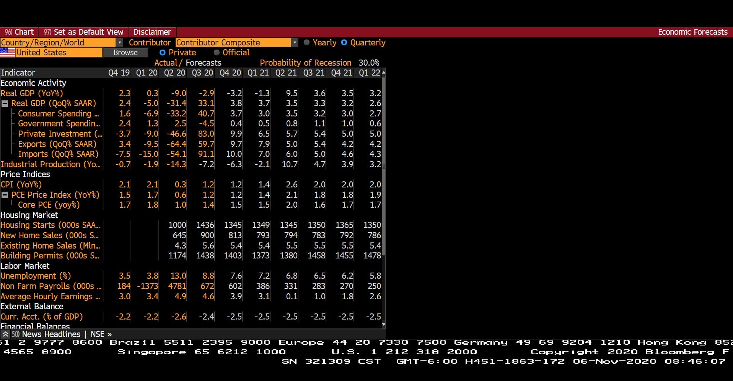
Task: Click the table scroll up arrow
Action: (x=383, y=73)
